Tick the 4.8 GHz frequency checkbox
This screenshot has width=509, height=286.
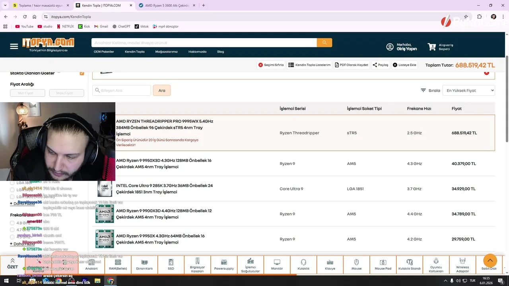12,223
